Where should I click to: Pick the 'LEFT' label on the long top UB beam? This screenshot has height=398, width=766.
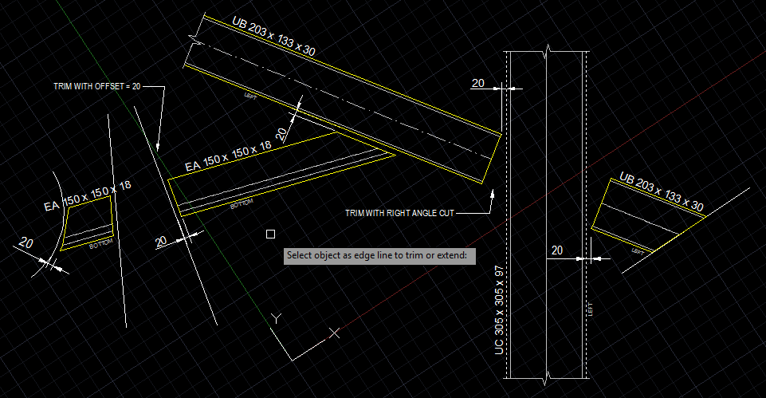(x=250, y=97)
